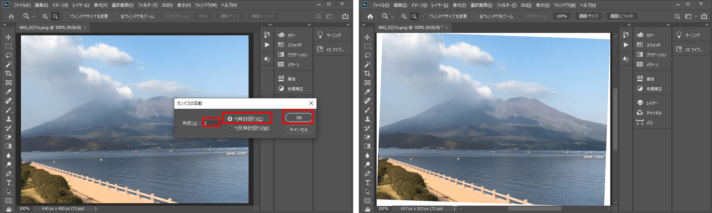Check 全ウィンドウをズーム in left window
Viewport: 712px width, 213px height.
116,16
